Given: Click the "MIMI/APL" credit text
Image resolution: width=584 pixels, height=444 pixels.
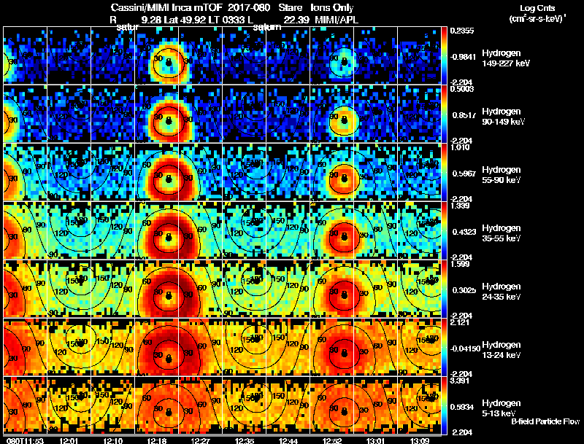Looking at the screenshot, I should 337,20.
